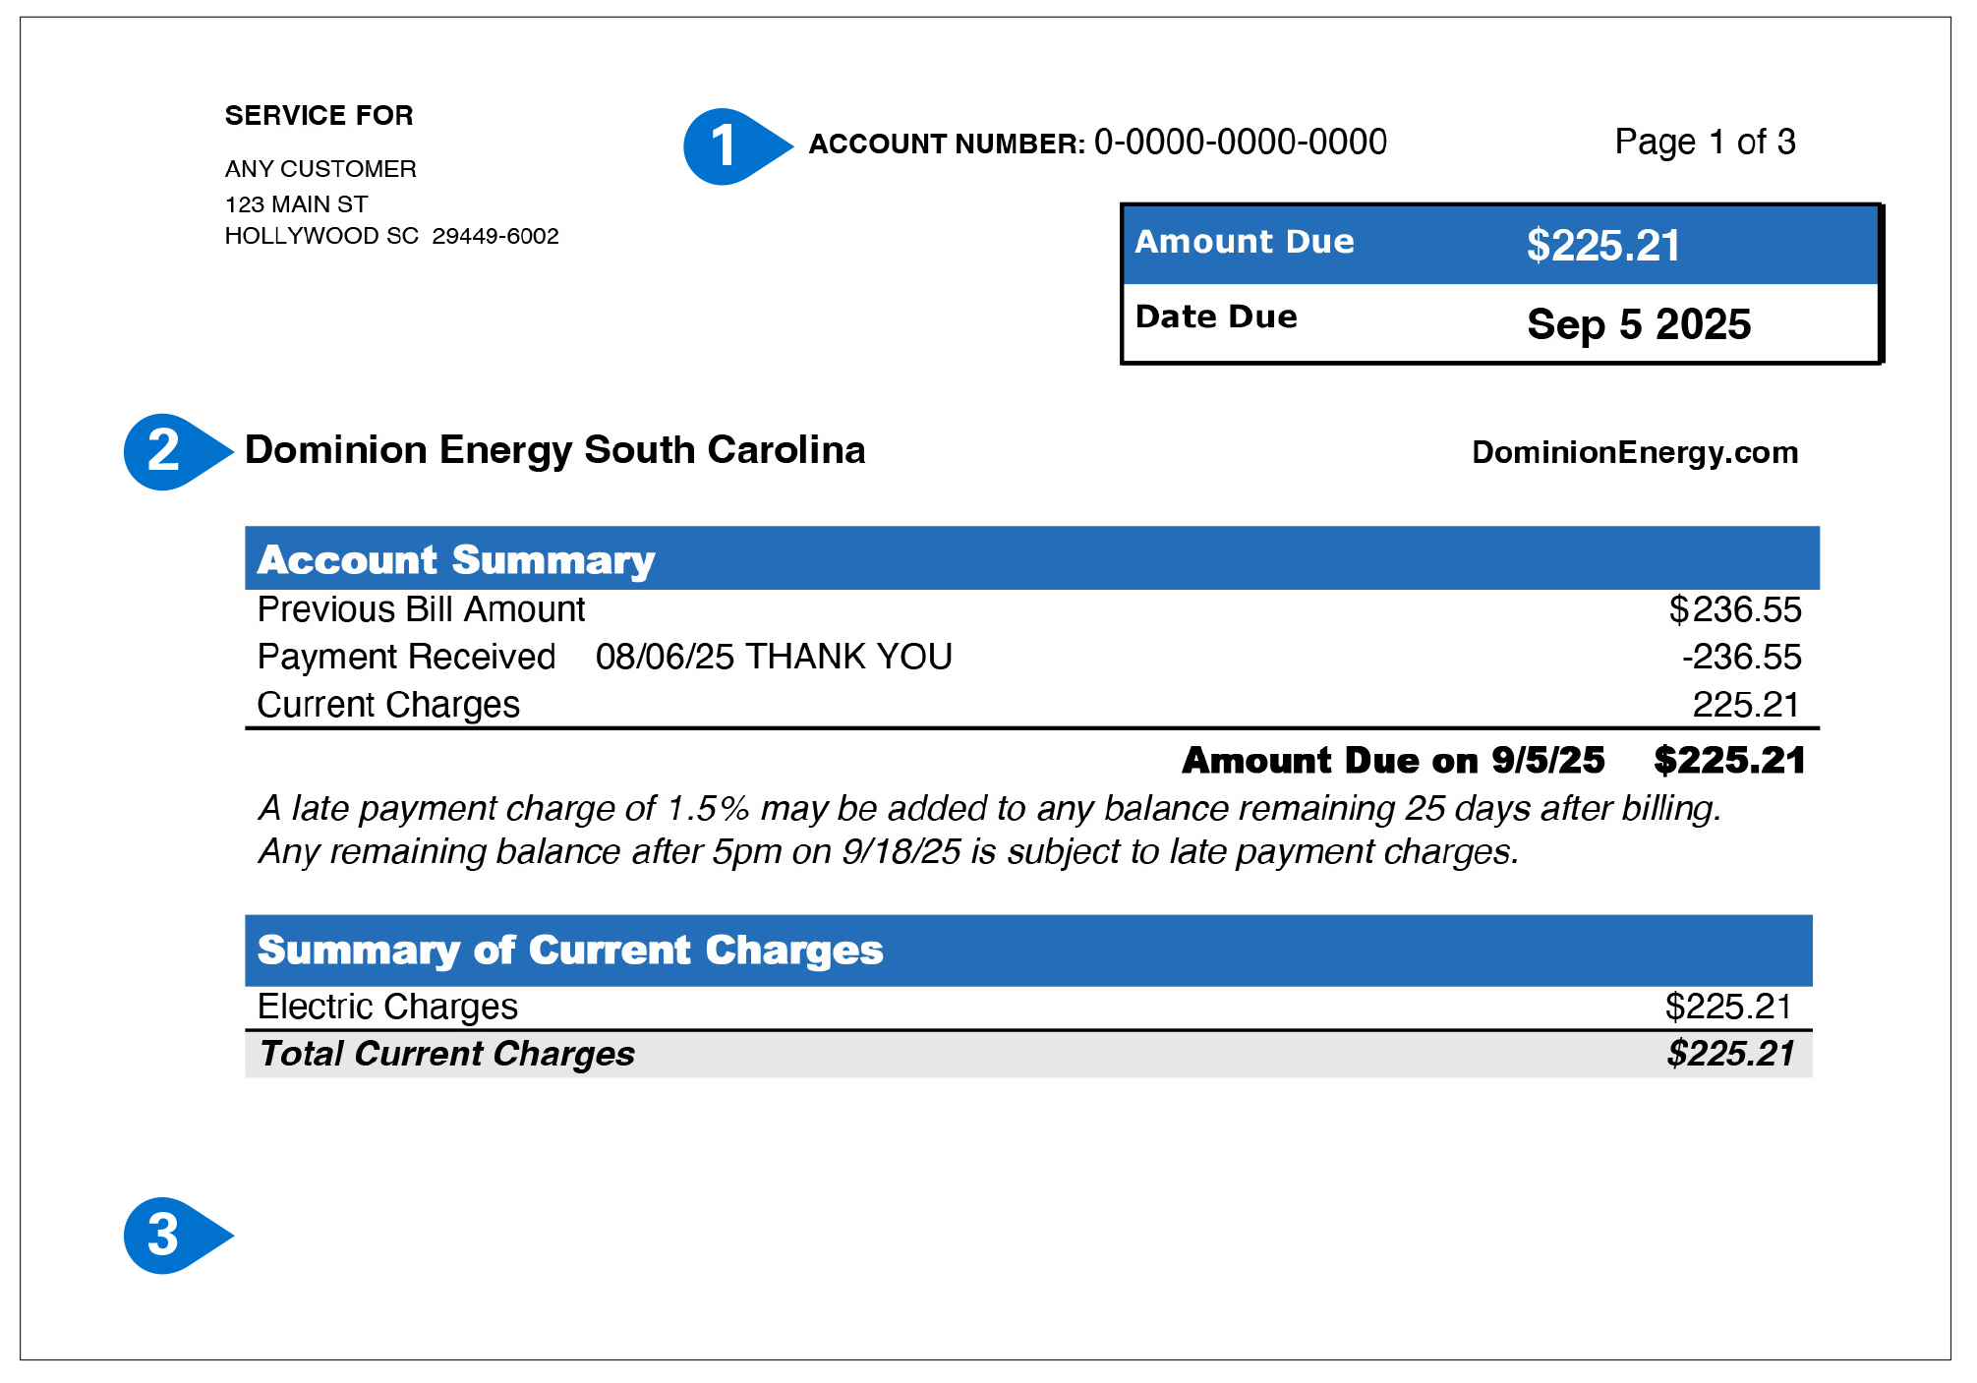Click the Account Summary header bar
The width and height of the screenshot is (1977, 1383).
tap(1032, 558)
